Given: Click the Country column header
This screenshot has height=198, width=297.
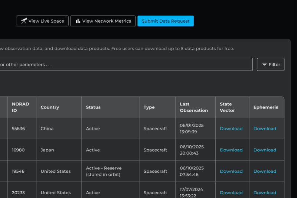Looking at the screenshot, I should click(50, 107).
